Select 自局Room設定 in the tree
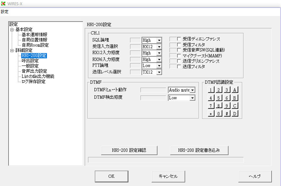The width and height of the screenshot is (281, 186). [x=35, y=45]
